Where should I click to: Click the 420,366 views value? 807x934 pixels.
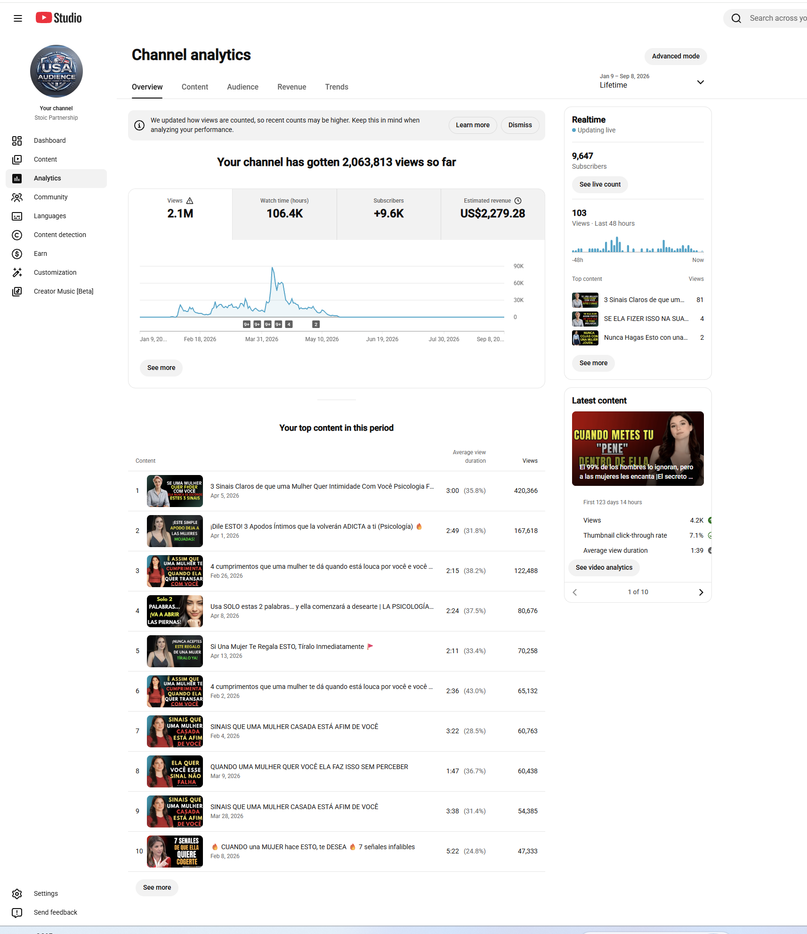pos(526,491)
